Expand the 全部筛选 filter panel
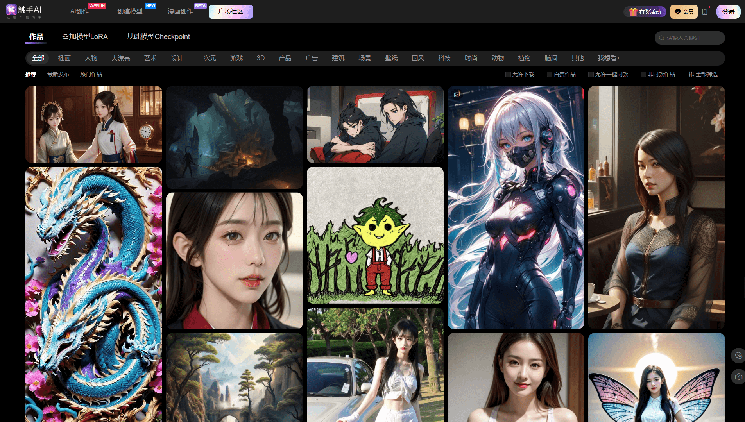The width and height of the screenshot is (745, 422). (x=703, y=74)
